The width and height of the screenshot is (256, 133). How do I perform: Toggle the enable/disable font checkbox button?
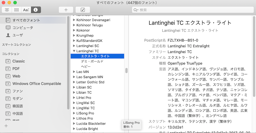83,10
